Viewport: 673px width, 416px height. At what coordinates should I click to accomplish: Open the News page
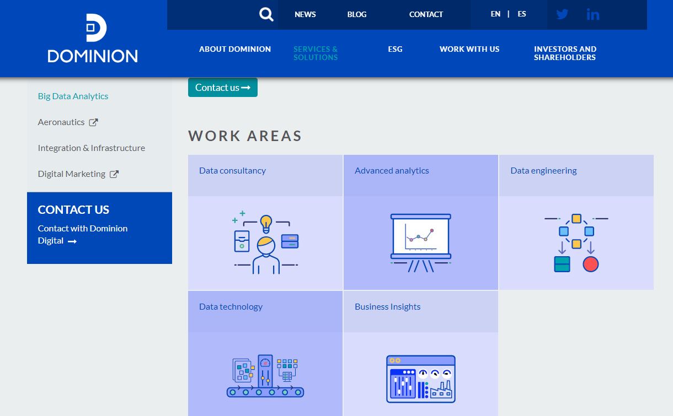click(305, 14)
